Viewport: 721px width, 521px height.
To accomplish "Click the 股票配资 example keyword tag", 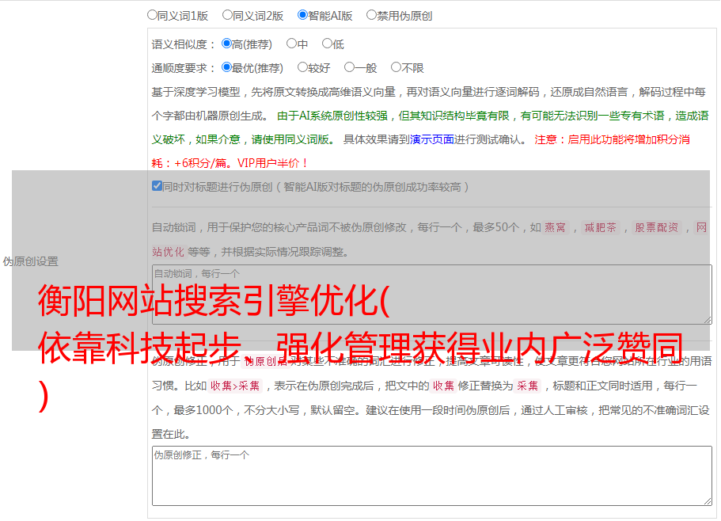I will [656, 228].
